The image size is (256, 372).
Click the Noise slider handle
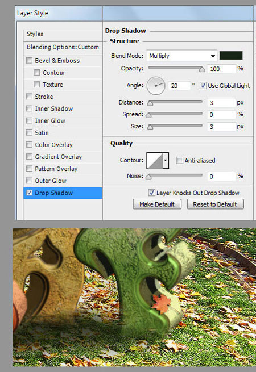148,177
